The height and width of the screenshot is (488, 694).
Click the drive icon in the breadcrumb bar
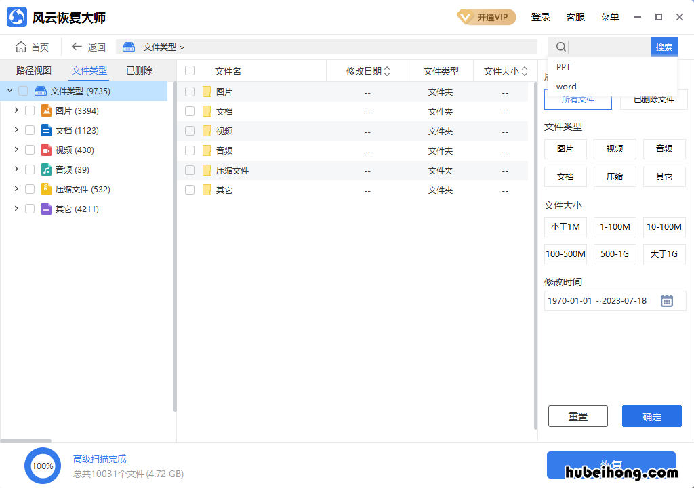point(129,47)
